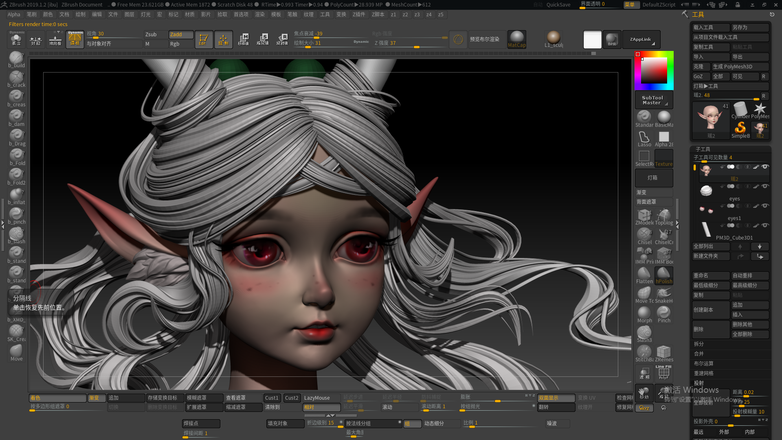The image size is (782, 440).
Task: Open the Alpha menu
Action: pos(14,15)
